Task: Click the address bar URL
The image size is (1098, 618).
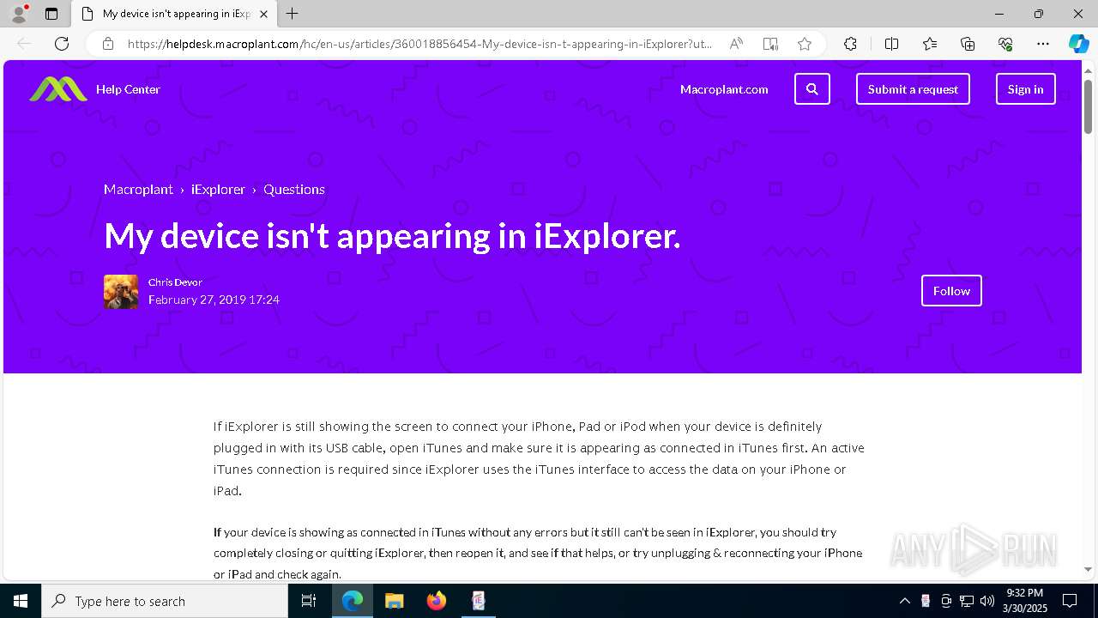Action: pyautogui.click(x=419, y=44)
